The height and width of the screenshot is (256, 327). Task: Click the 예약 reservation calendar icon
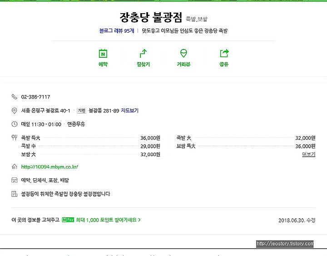click(103, 54)
